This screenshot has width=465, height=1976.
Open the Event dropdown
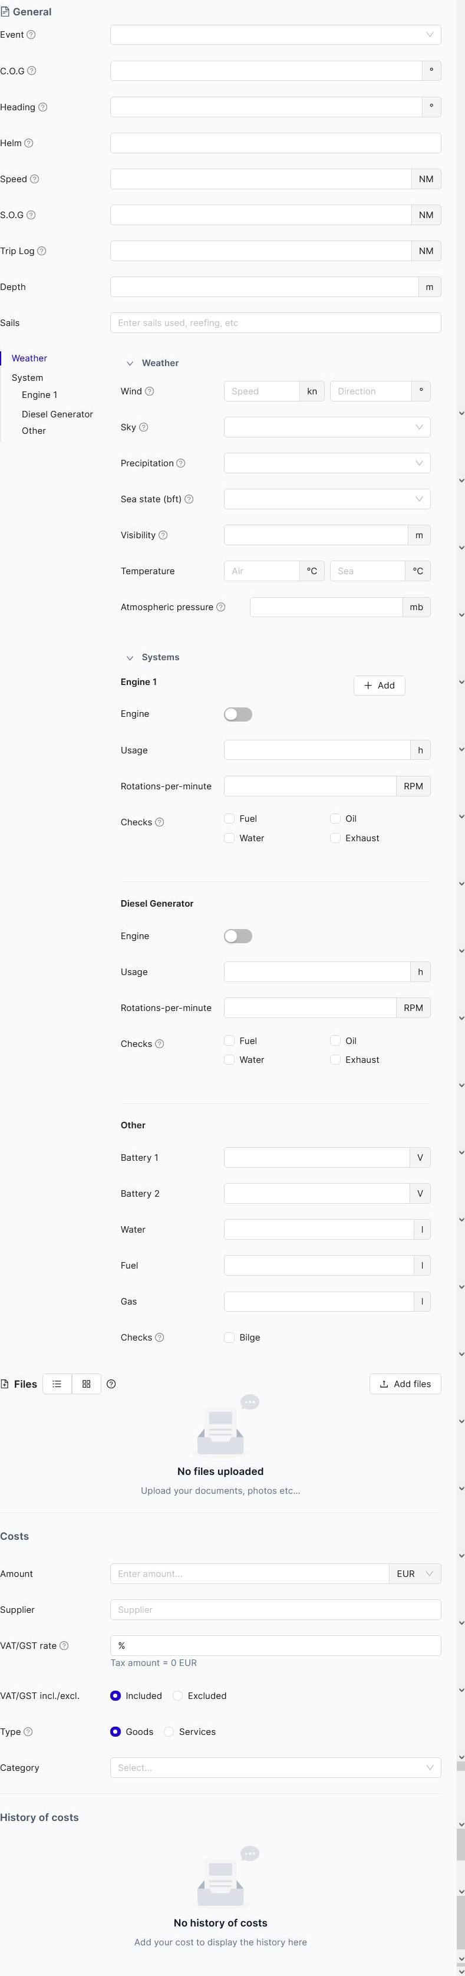coord(275,35)
